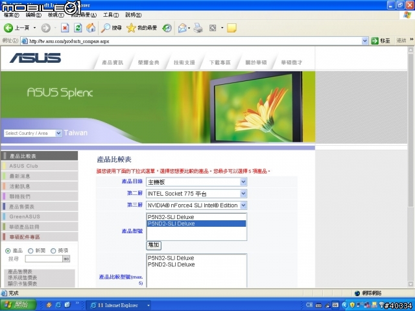Click in the sidebar search input field
Viewport: 415px width, 311px height.
[x=43, y=259]
